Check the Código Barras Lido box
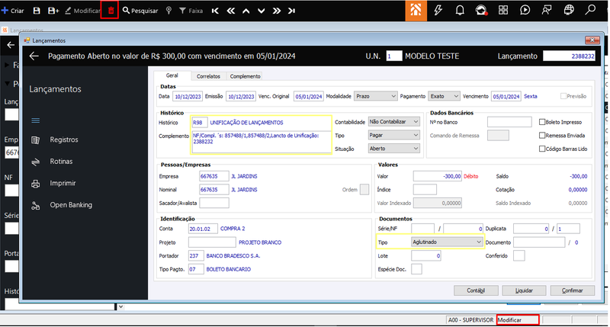The image size is (610, 327). coord(542,149)
